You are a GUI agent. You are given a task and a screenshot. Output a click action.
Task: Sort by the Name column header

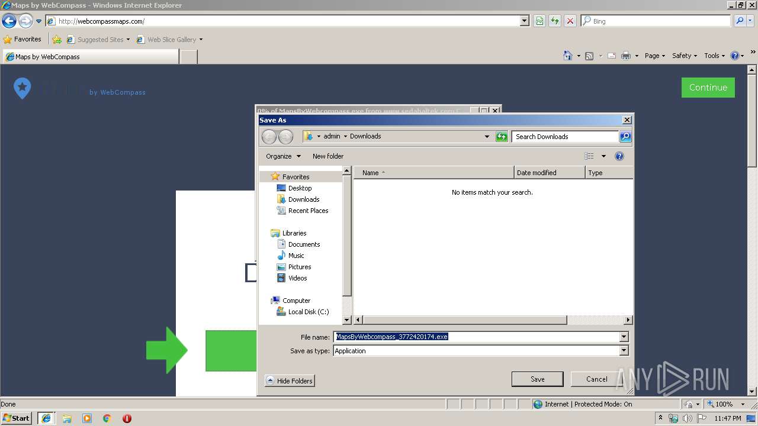point(434,173)
